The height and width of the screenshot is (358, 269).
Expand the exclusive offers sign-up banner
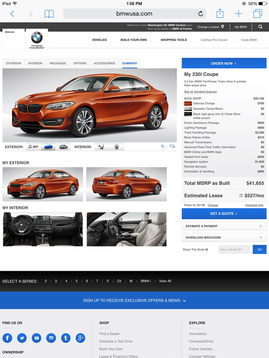click(x=134, y=301)
